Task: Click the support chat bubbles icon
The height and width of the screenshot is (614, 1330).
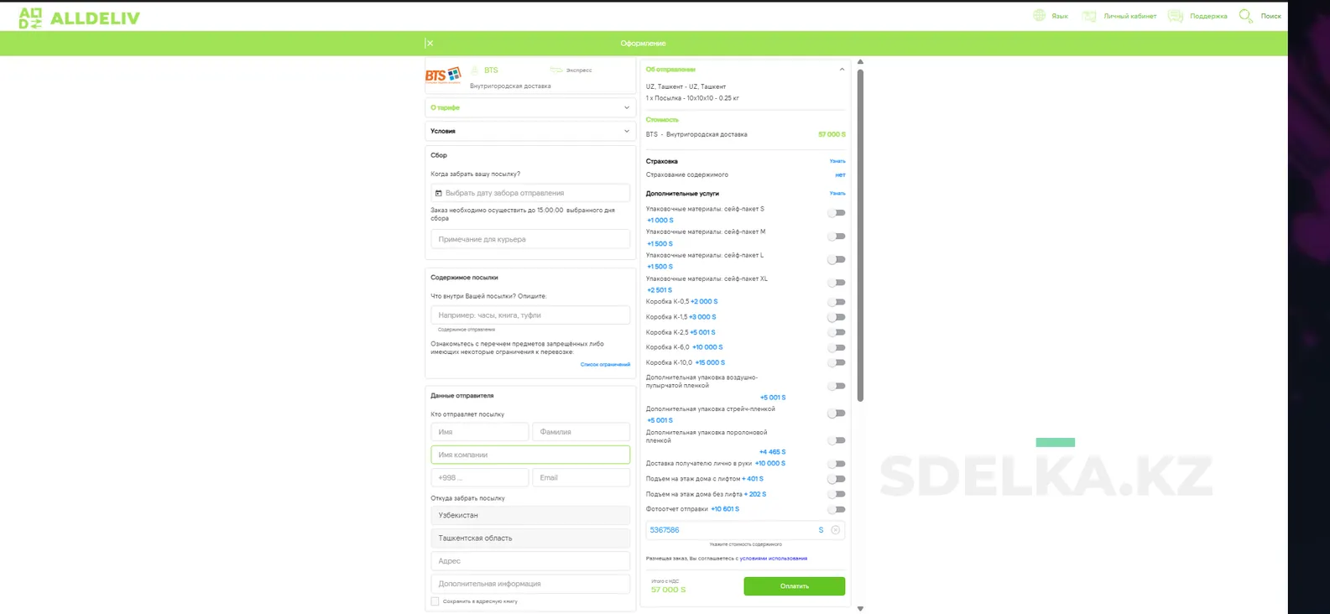Action: click(x=1176, y=16)
